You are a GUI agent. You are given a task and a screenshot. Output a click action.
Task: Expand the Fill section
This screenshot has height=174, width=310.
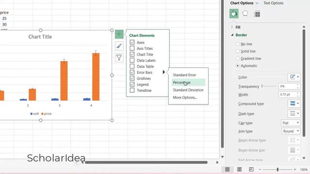232,27
